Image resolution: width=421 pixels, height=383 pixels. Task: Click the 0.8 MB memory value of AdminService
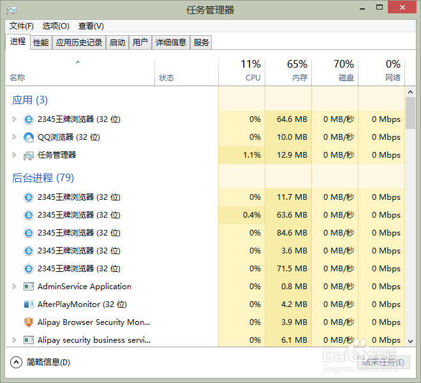[x=294, y=286]
